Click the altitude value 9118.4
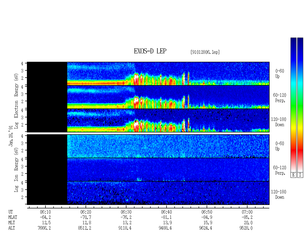Screen dimensions: 304x235 125,228
